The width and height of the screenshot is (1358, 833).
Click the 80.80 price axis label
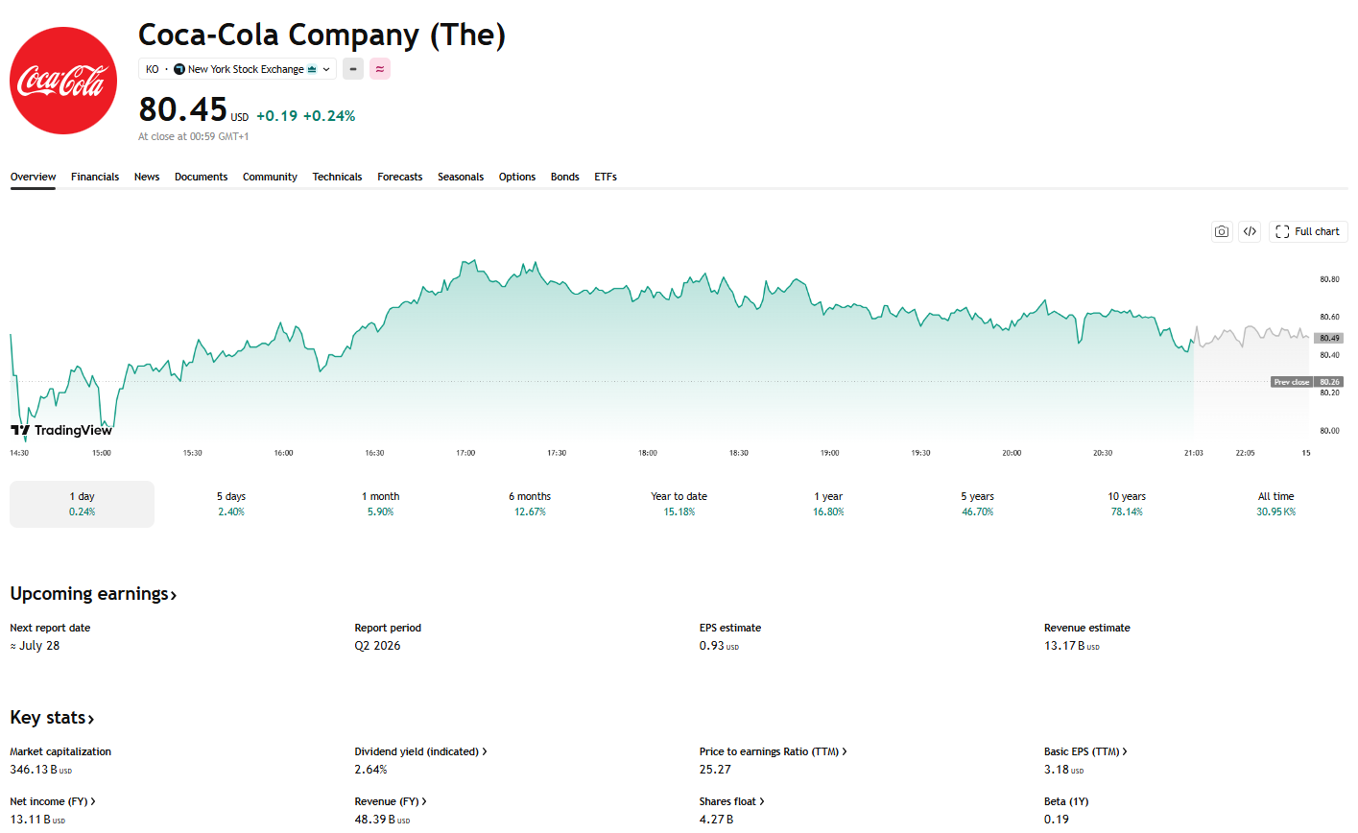pos(1329,279)
